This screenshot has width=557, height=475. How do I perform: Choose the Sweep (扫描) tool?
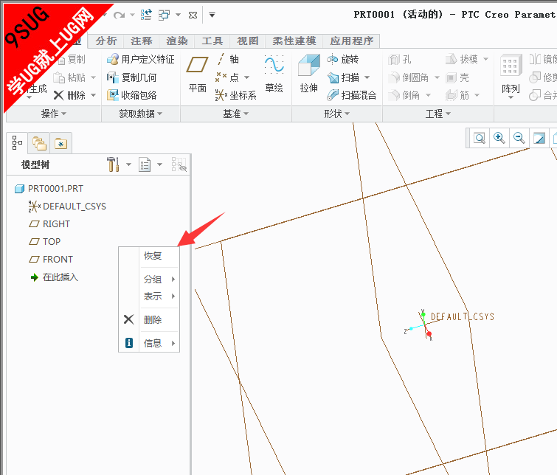coord(343,77)
